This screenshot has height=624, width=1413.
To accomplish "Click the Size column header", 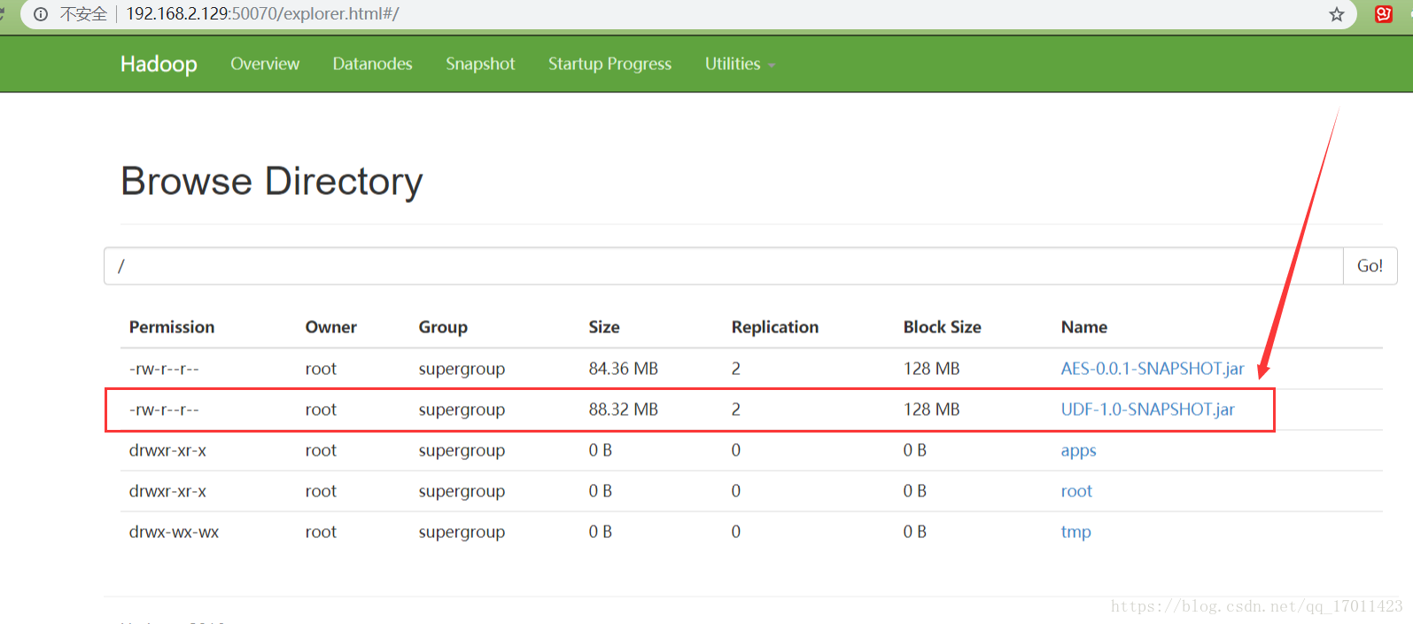I will point(604,327).
